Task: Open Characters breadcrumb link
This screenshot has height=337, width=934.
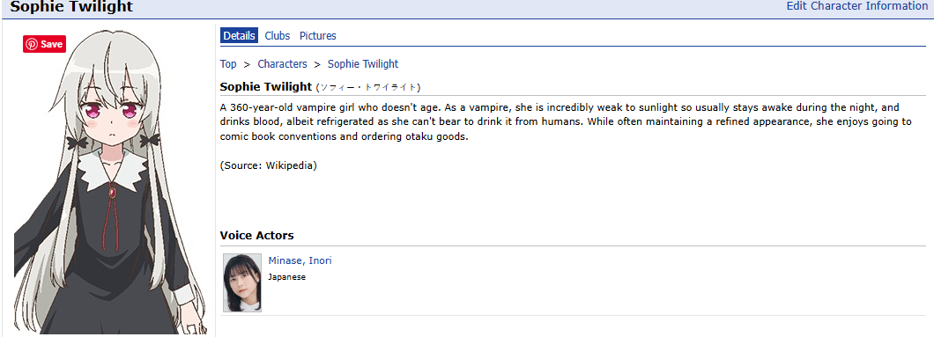Action: pos(282,63)
